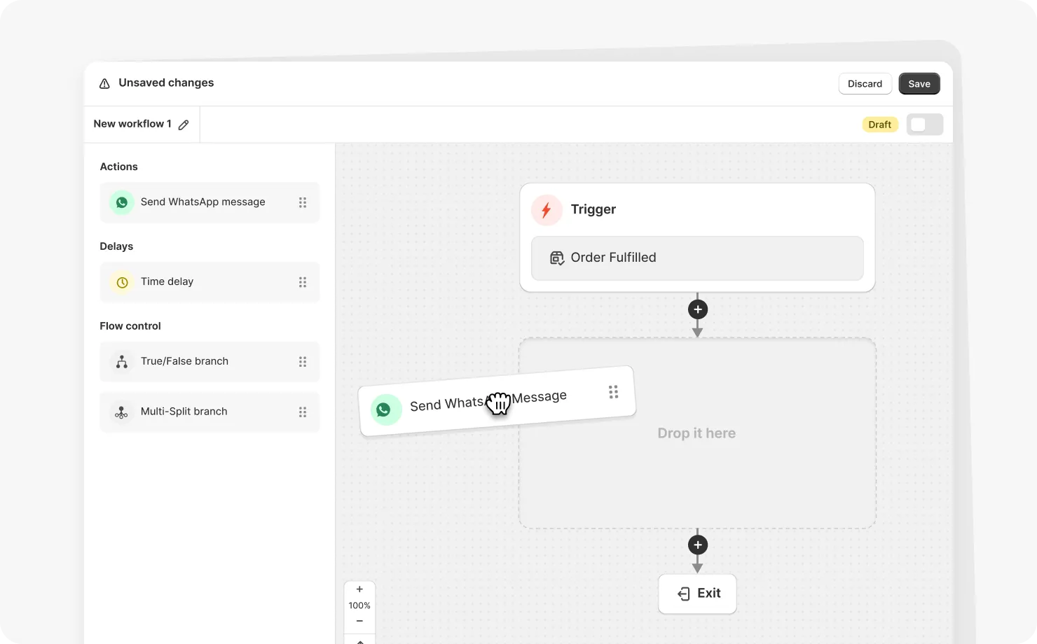Click the Flow control section heading
This screenshot has width=1037, height=644.
point(130,326)
